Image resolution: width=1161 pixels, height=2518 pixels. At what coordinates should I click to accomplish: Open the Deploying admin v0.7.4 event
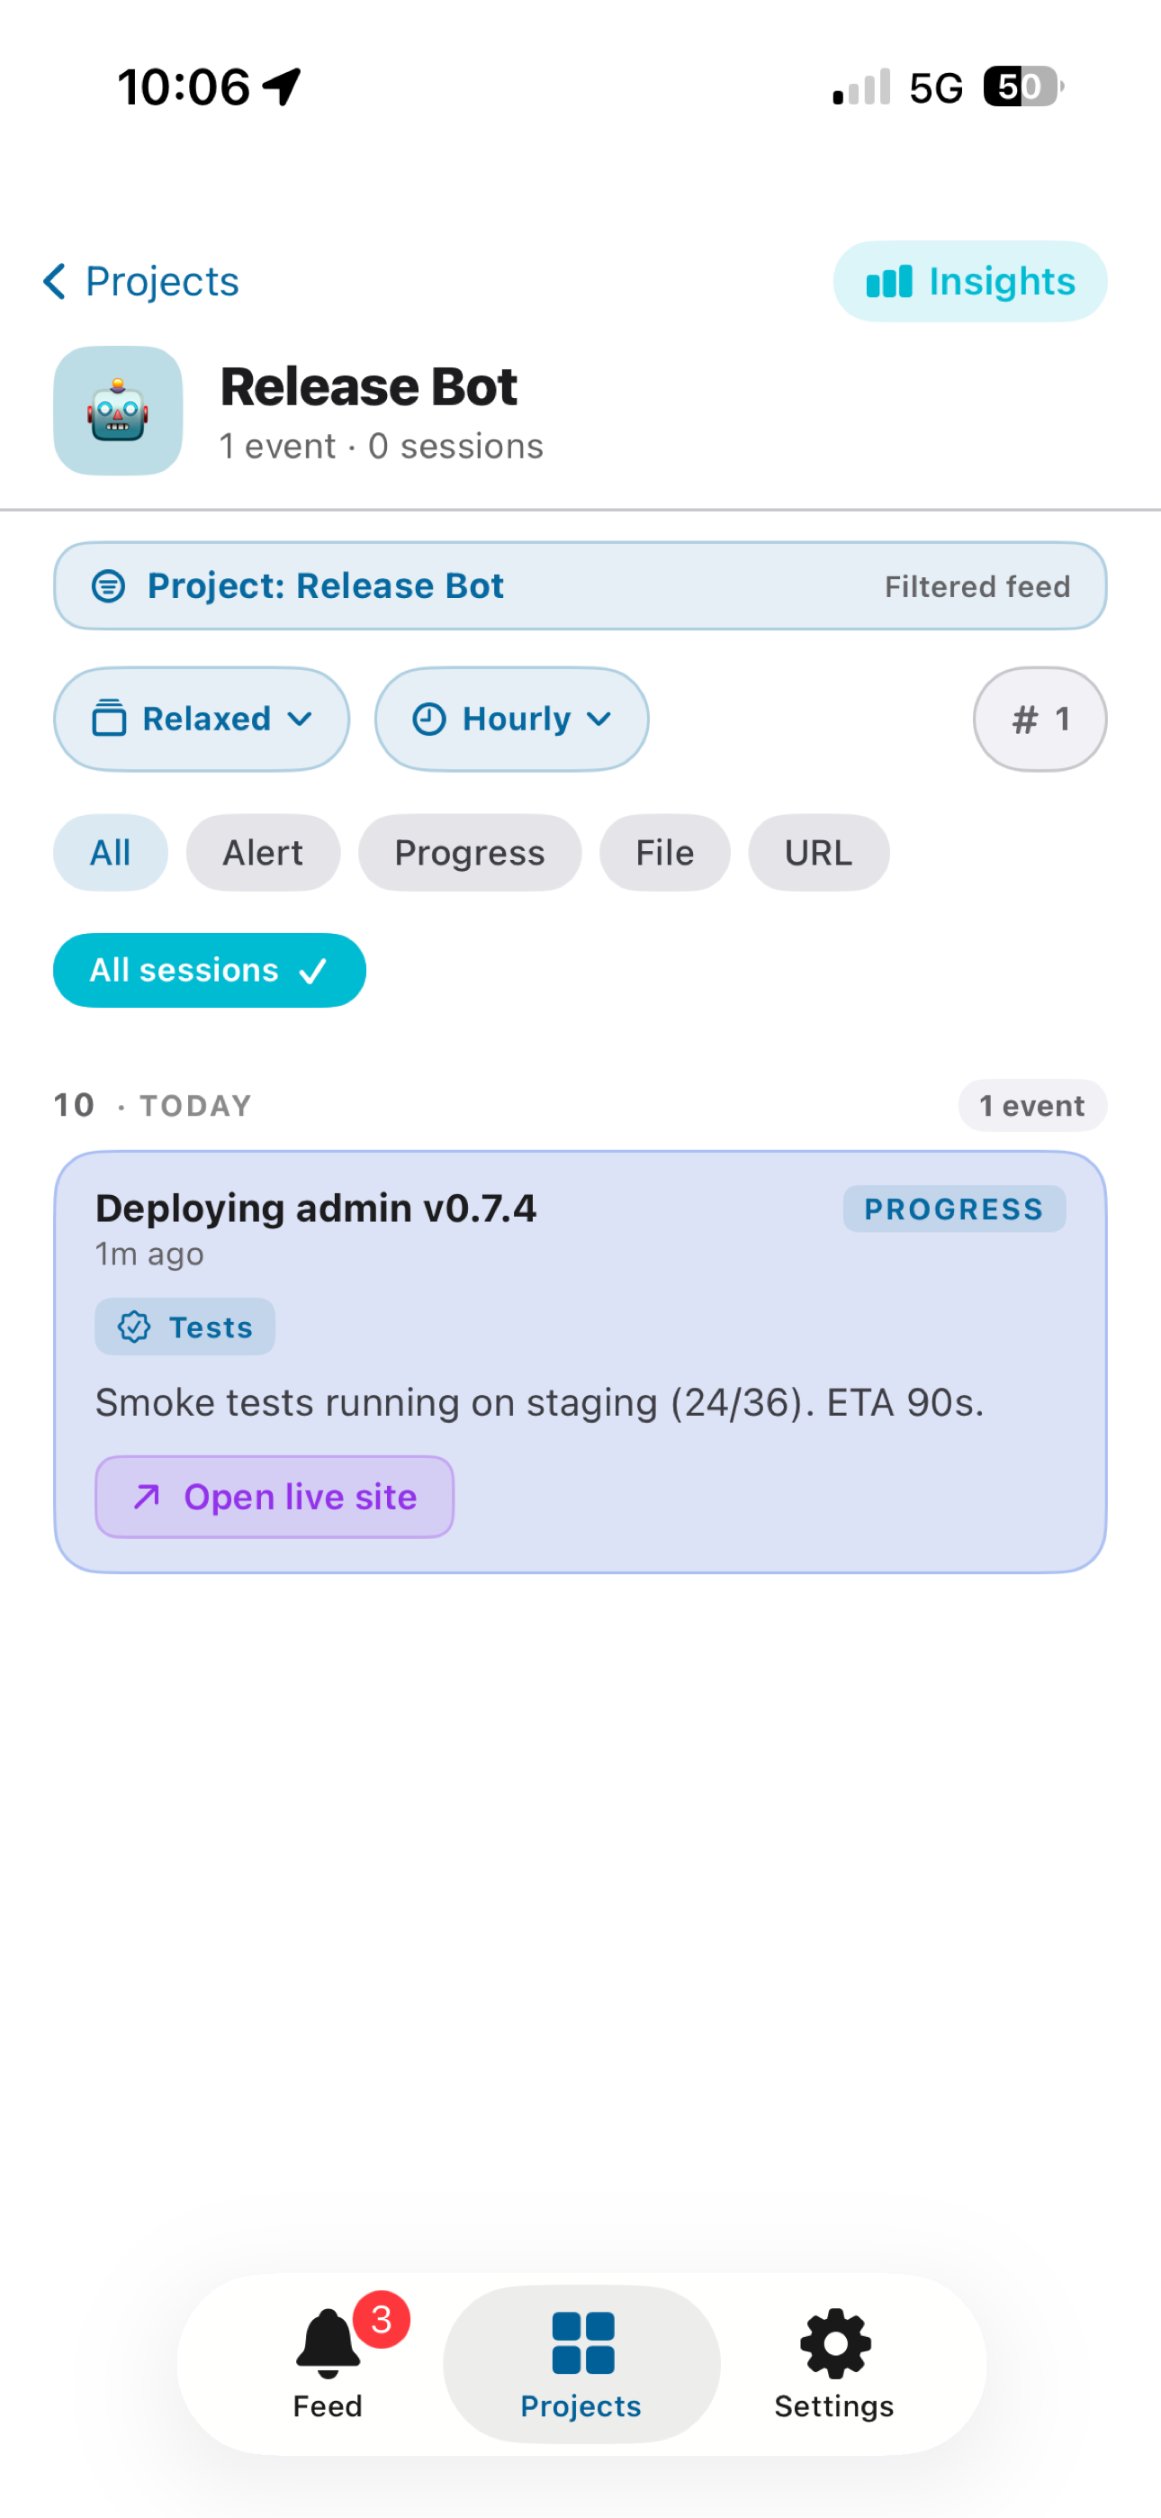pos(580,1362)
